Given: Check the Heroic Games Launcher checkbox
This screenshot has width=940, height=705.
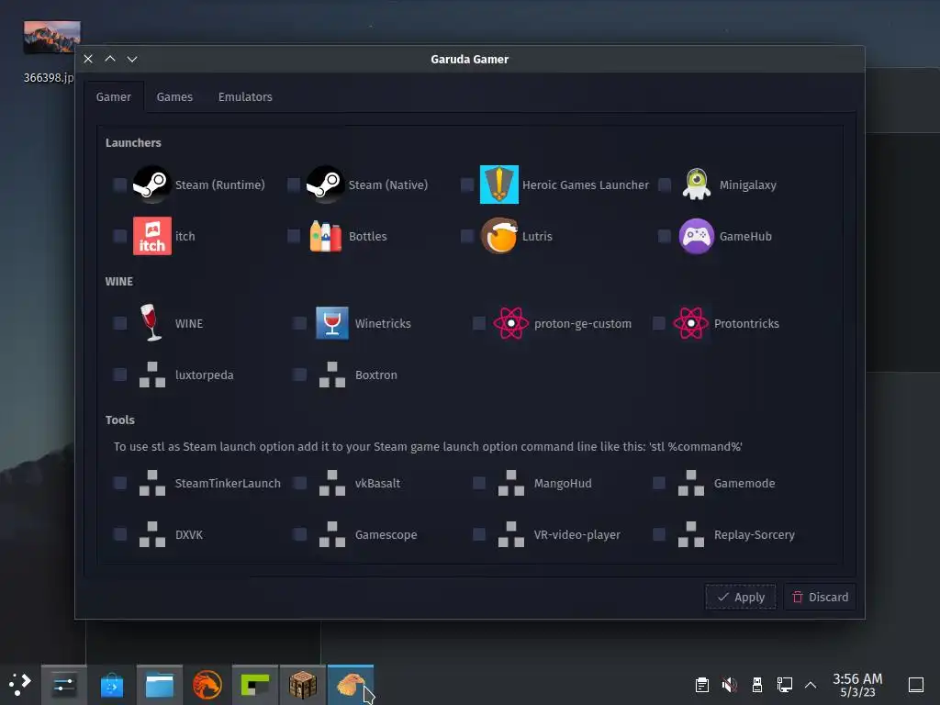Looking at the screenshot, I should [467, 185].
